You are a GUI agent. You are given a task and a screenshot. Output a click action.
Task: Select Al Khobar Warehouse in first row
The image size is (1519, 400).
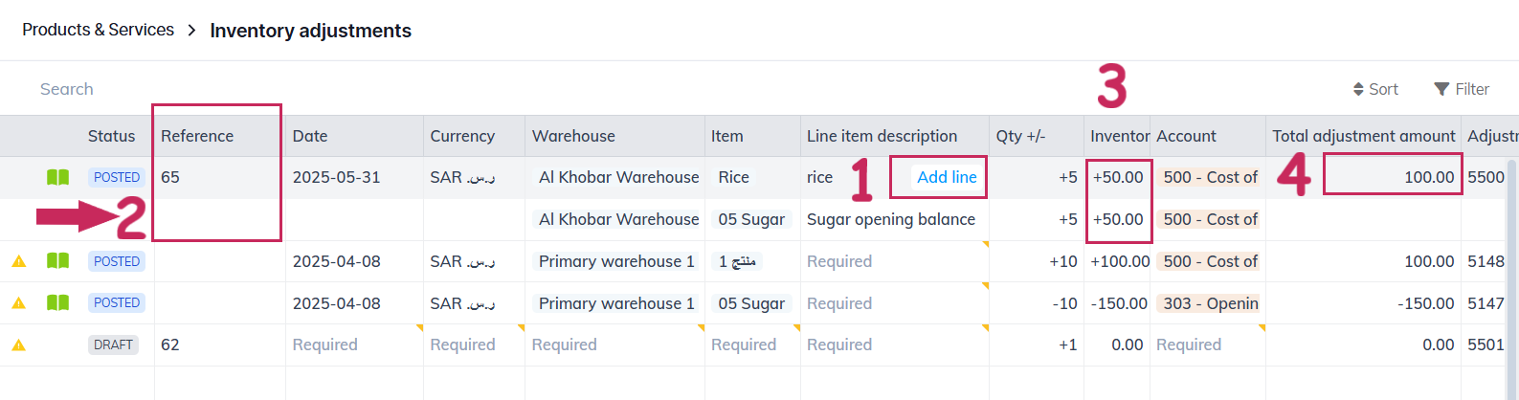coord(618,177)
